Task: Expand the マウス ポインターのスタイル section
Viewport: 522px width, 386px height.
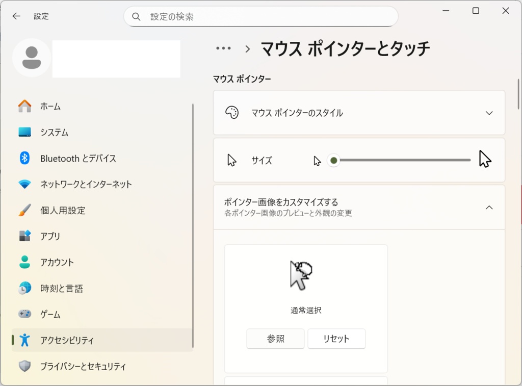Action: click(x=489, y=113)
